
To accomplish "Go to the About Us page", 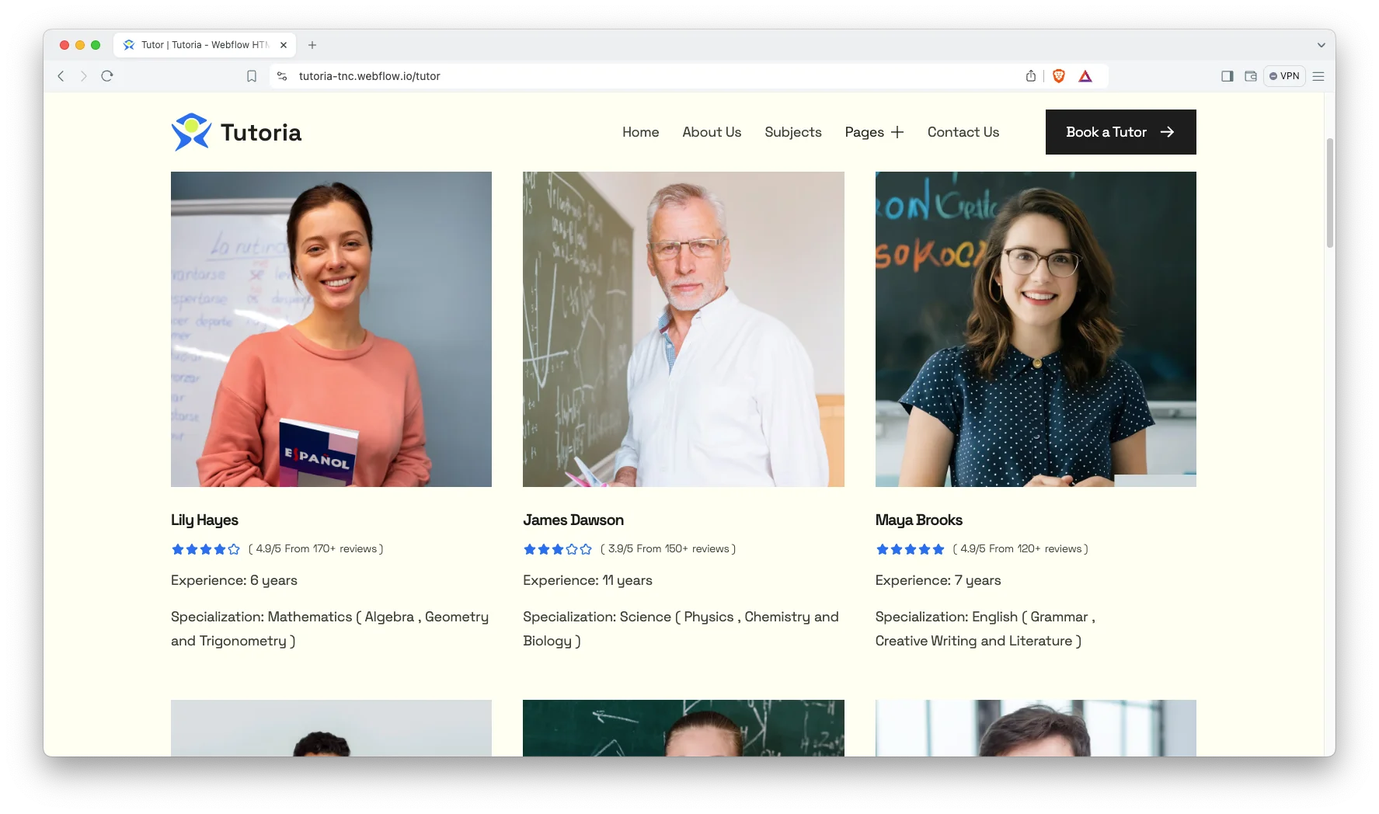I will tap(712, 132).
